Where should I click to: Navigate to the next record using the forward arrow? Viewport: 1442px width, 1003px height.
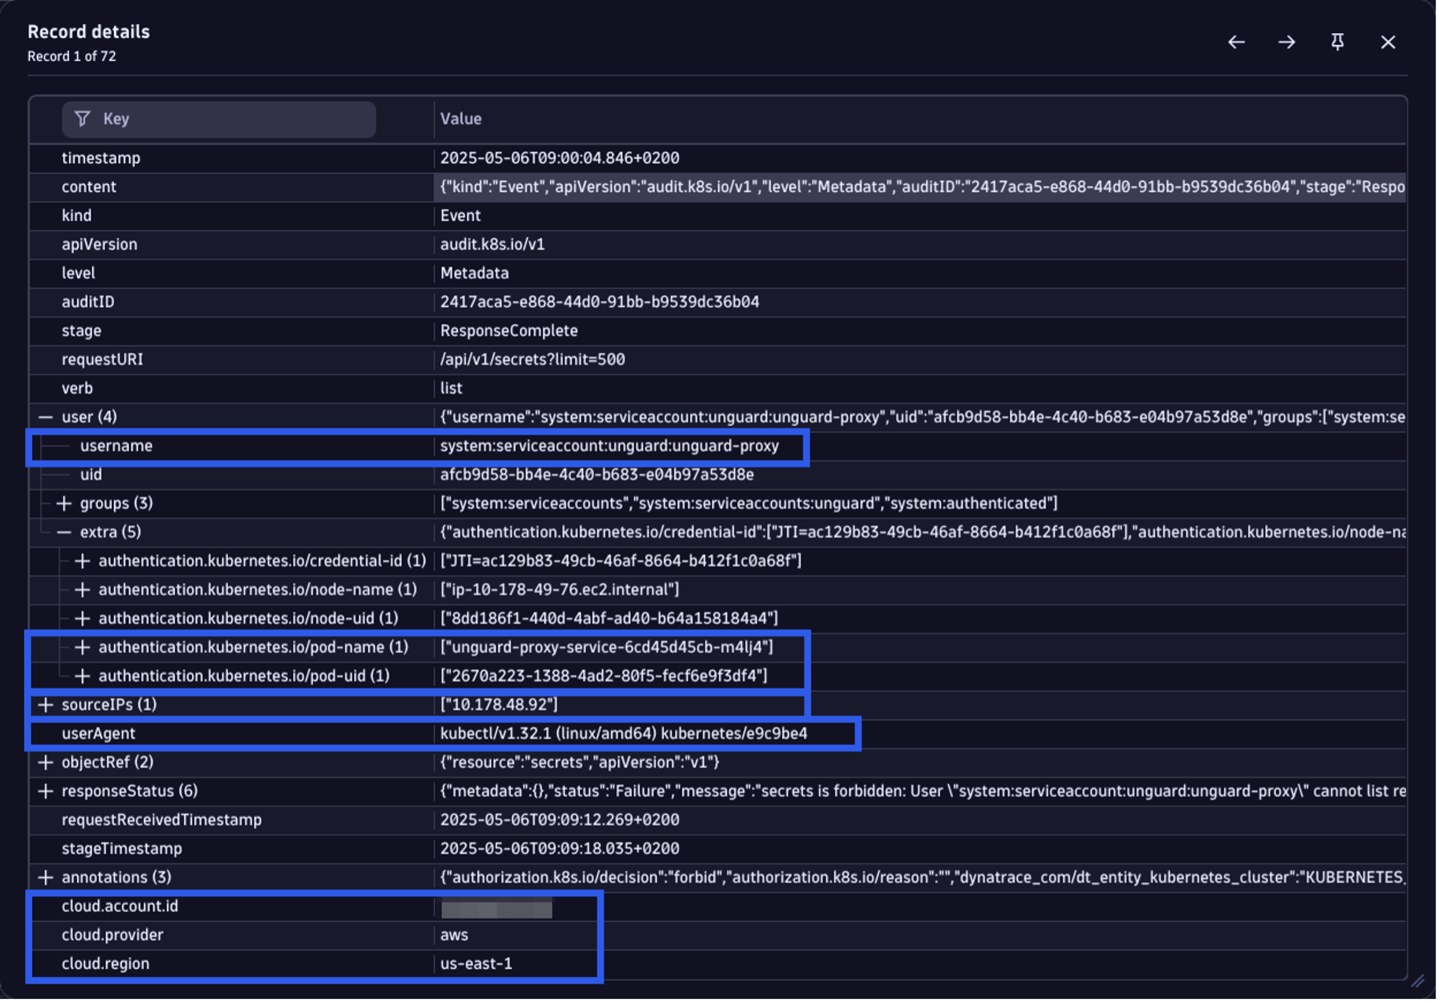1287,42
